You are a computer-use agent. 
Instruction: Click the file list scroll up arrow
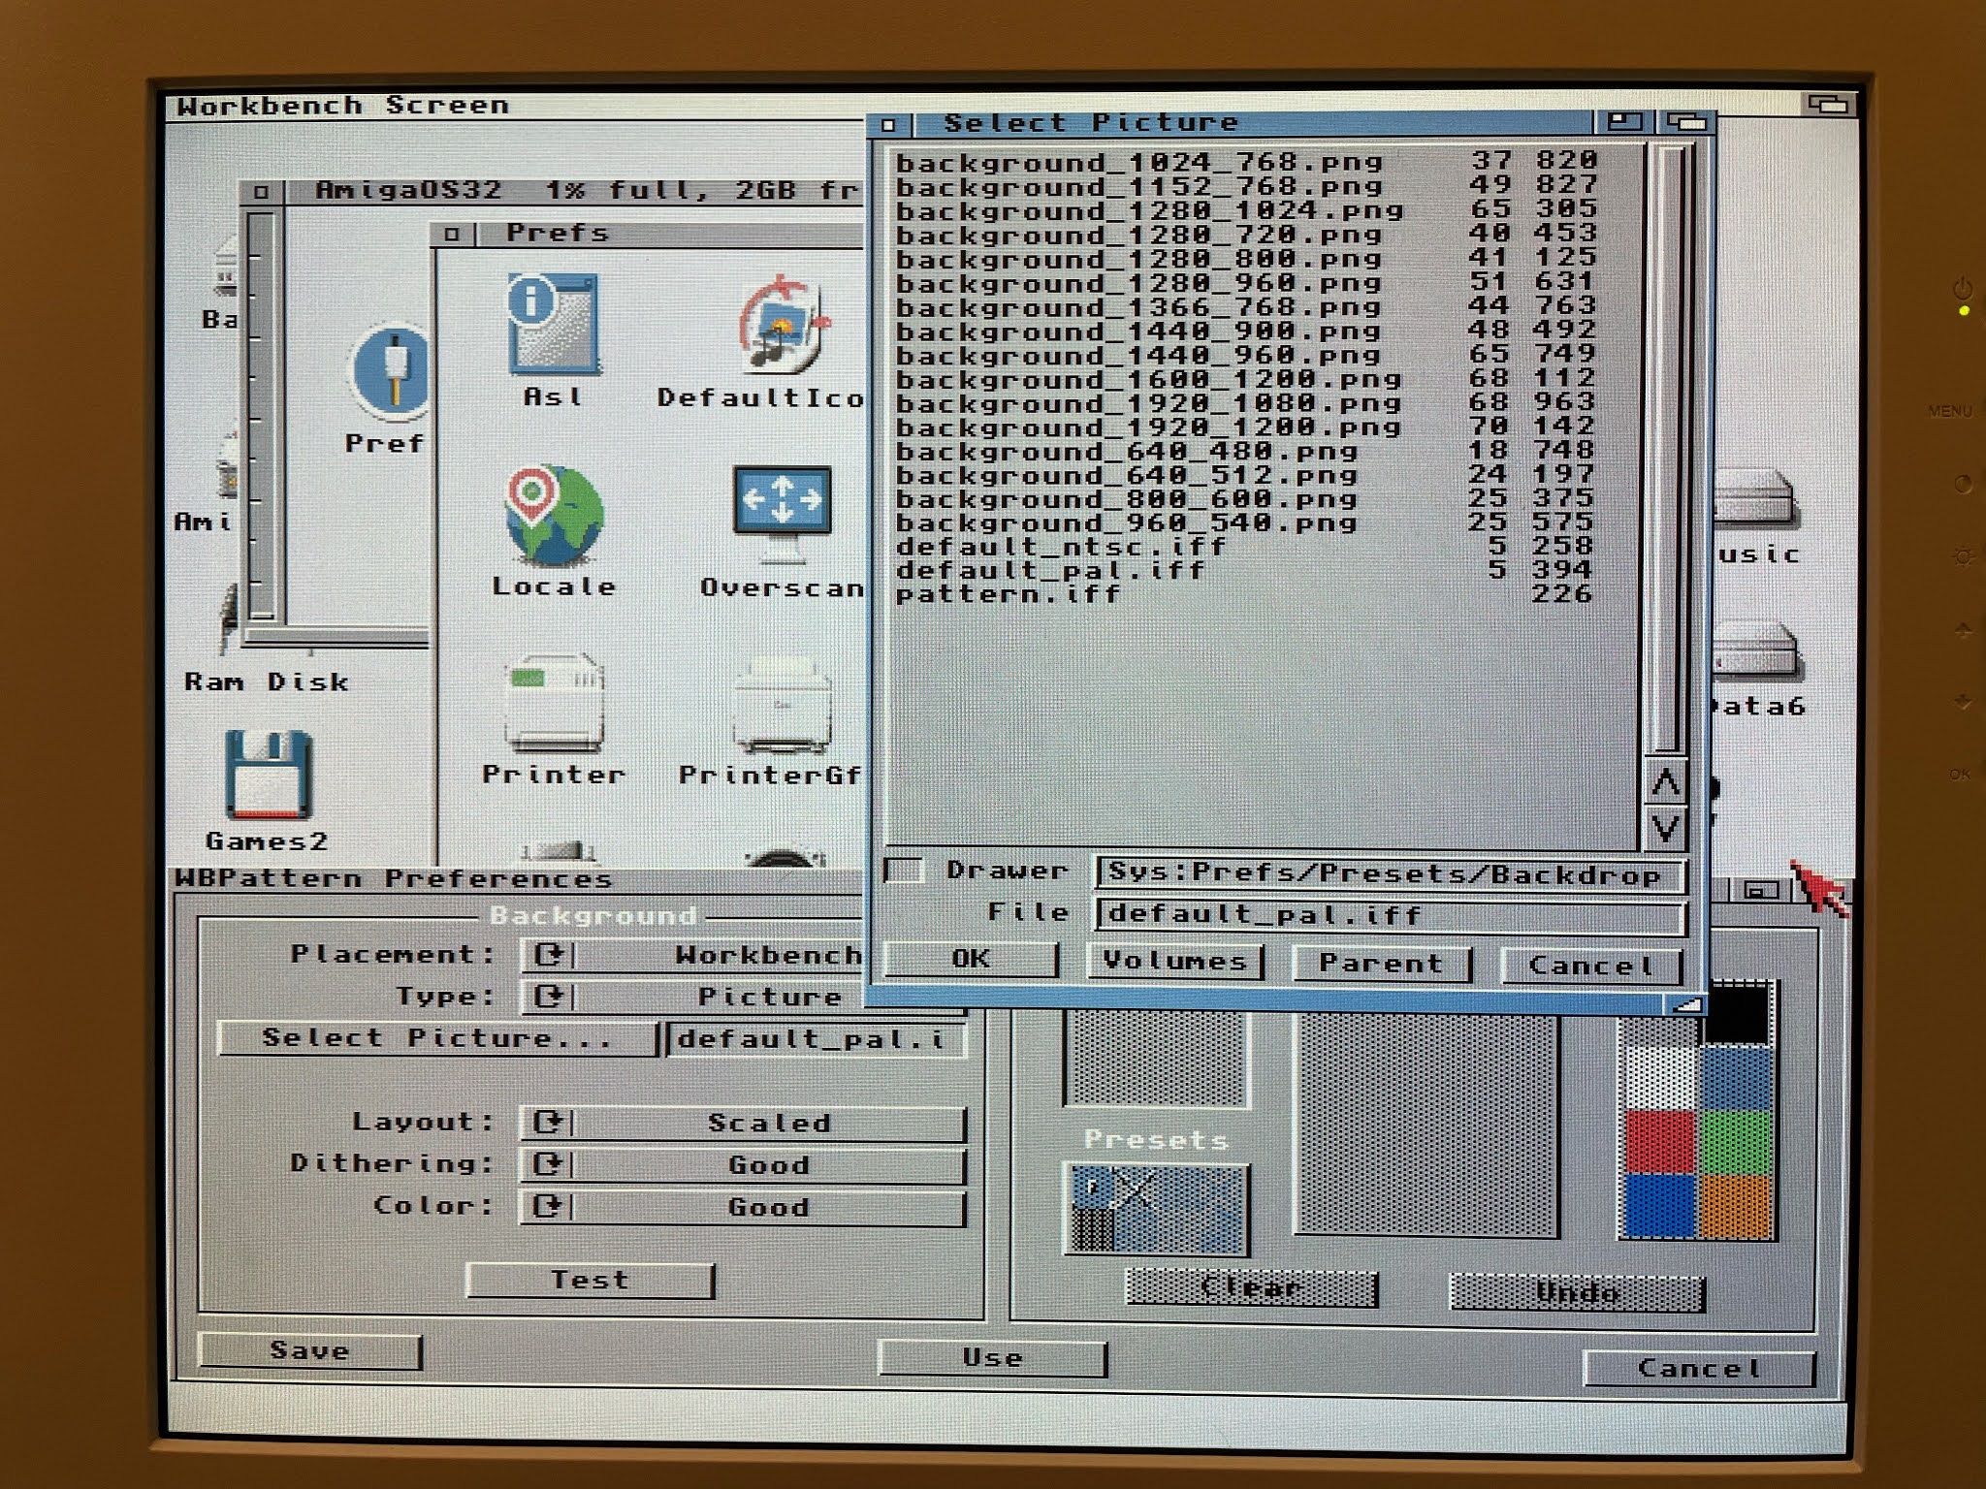(x=1666, y=782)
